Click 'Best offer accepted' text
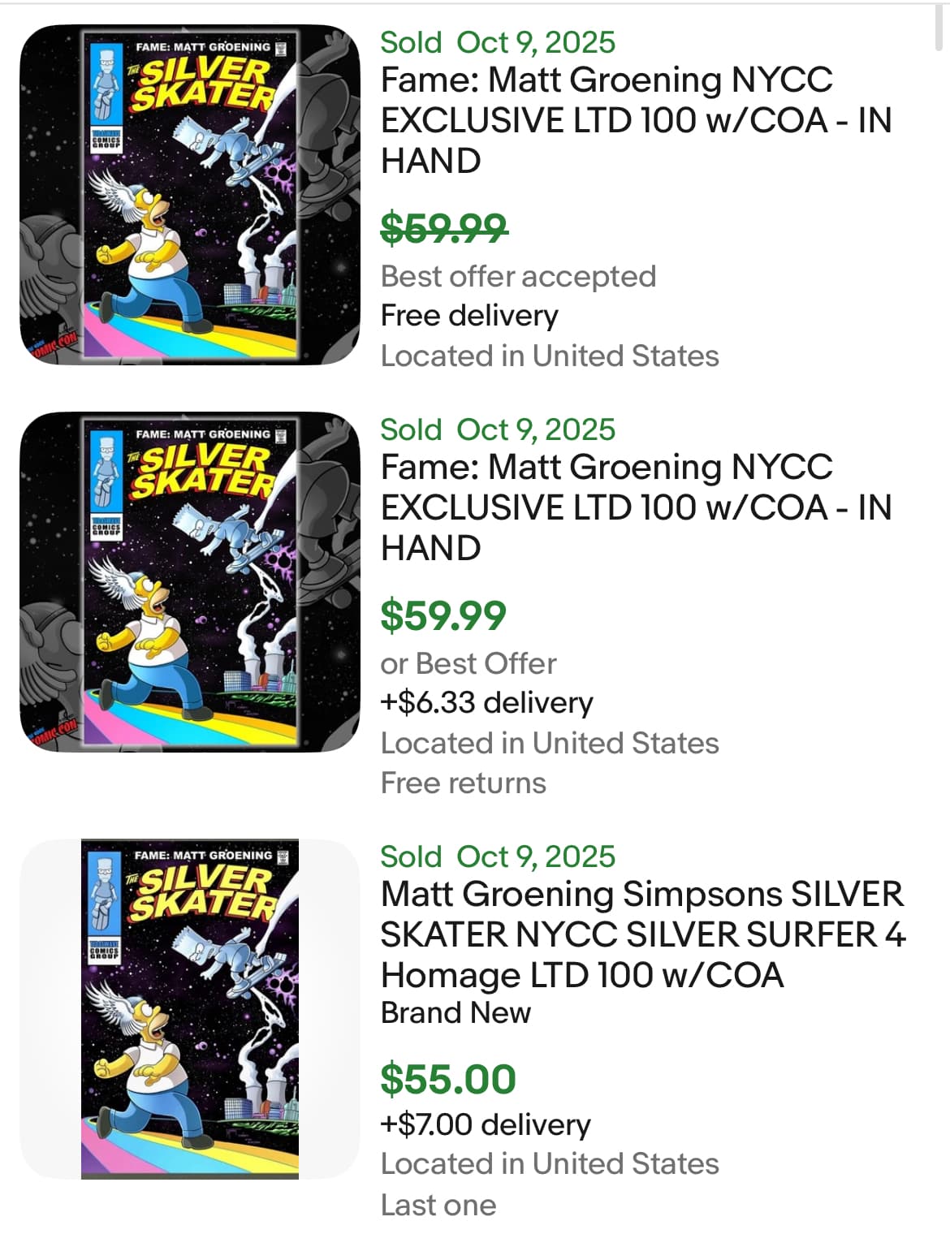950x1247 pixels. [x=518, y=276]
